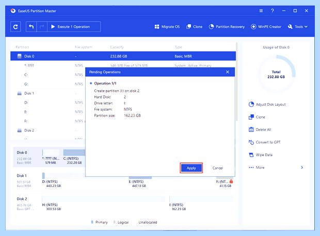
Task: Launch Partition Recovery
Action: [x=227, y=27]
